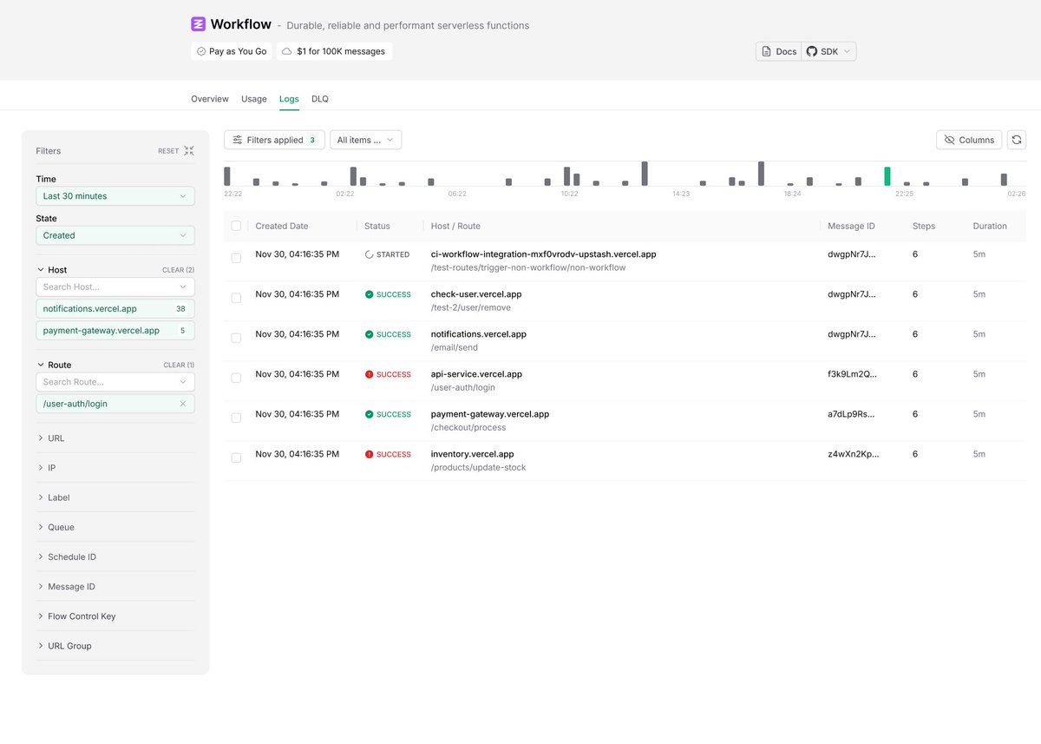Click the Created Date column header

pos(282,226)
